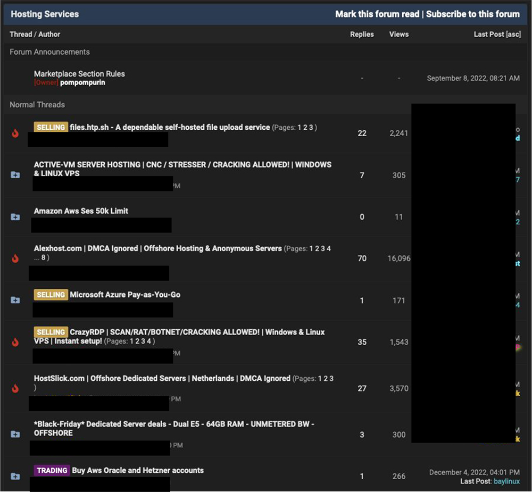Screen dimensions: 532x492
Task: Click folder icon beside Microsoft Azure Pay-as-You-Go
Action: [x=15, y=301]
